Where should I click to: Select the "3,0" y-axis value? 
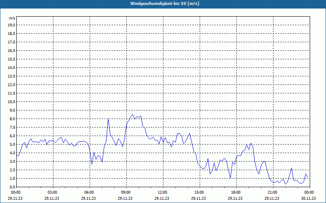click(x=13, y=161)
